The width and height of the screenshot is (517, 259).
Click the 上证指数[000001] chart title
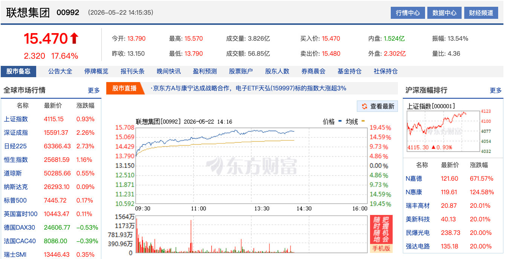click(431, 106)
